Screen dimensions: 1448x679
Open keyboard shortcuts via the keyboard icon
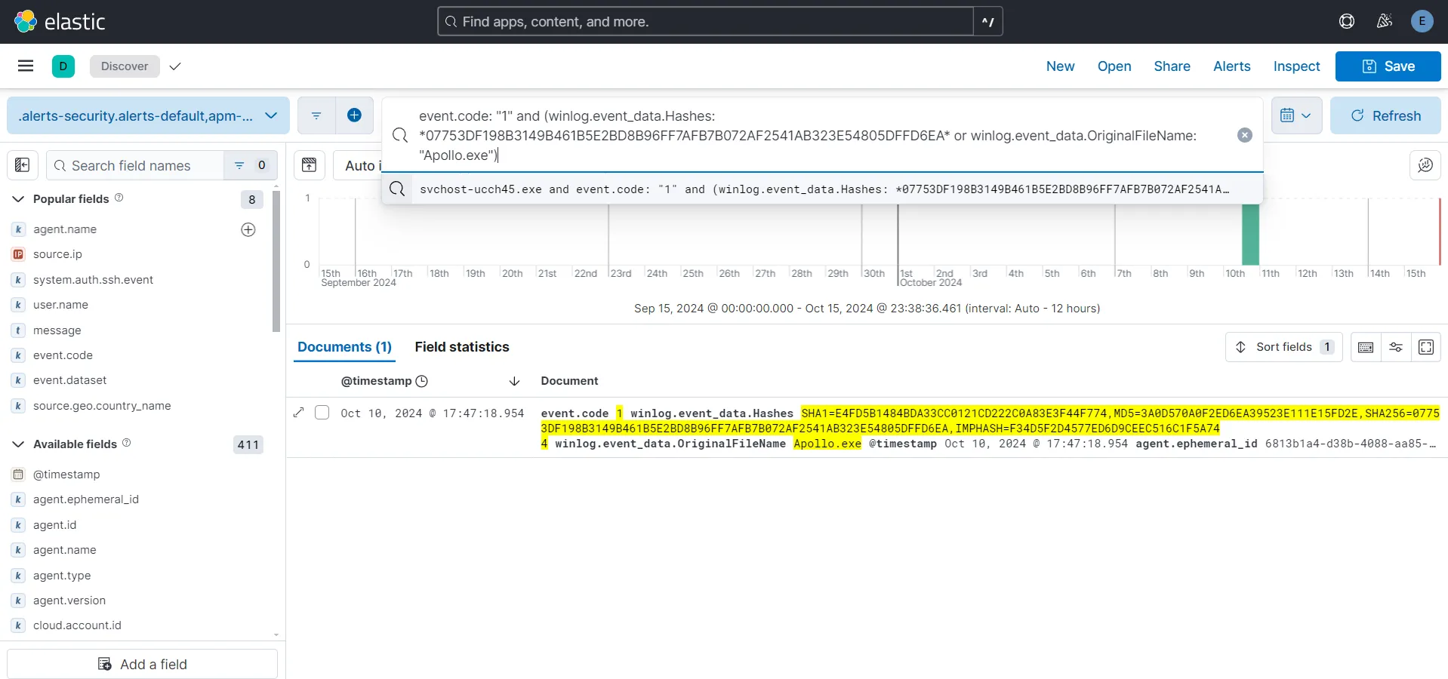1365,347
